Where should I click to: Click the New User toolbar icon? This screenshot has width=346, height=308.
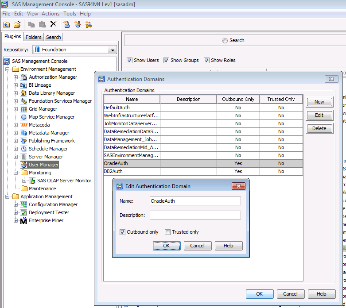(66, 24)
